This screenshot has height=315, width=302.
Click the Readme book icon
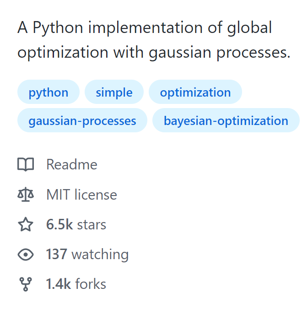(26, 164)
